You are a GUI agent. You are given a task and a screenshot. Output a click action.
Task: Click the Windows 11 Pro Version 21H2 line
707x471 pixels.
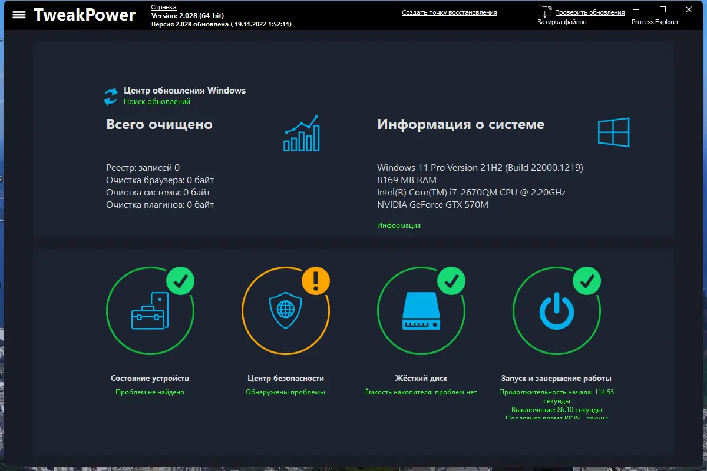click(480, 168)
